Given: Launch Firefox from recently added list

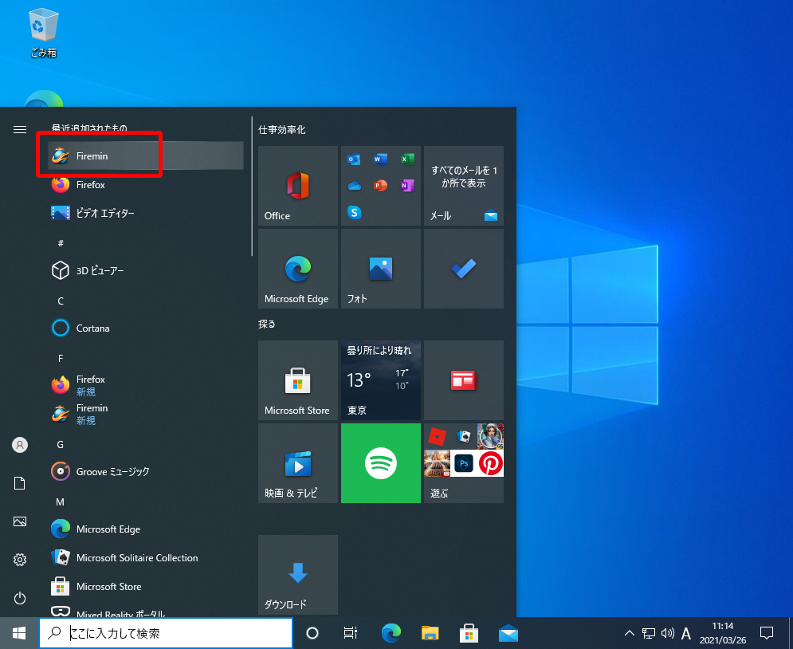Looking at the screenshot, I should click(90, 185).
